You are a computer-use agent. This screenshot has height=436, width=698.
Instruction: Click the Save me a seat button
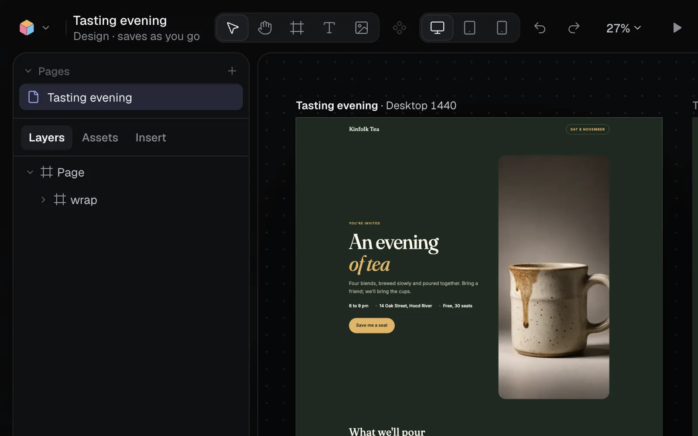tap(372, 325)
